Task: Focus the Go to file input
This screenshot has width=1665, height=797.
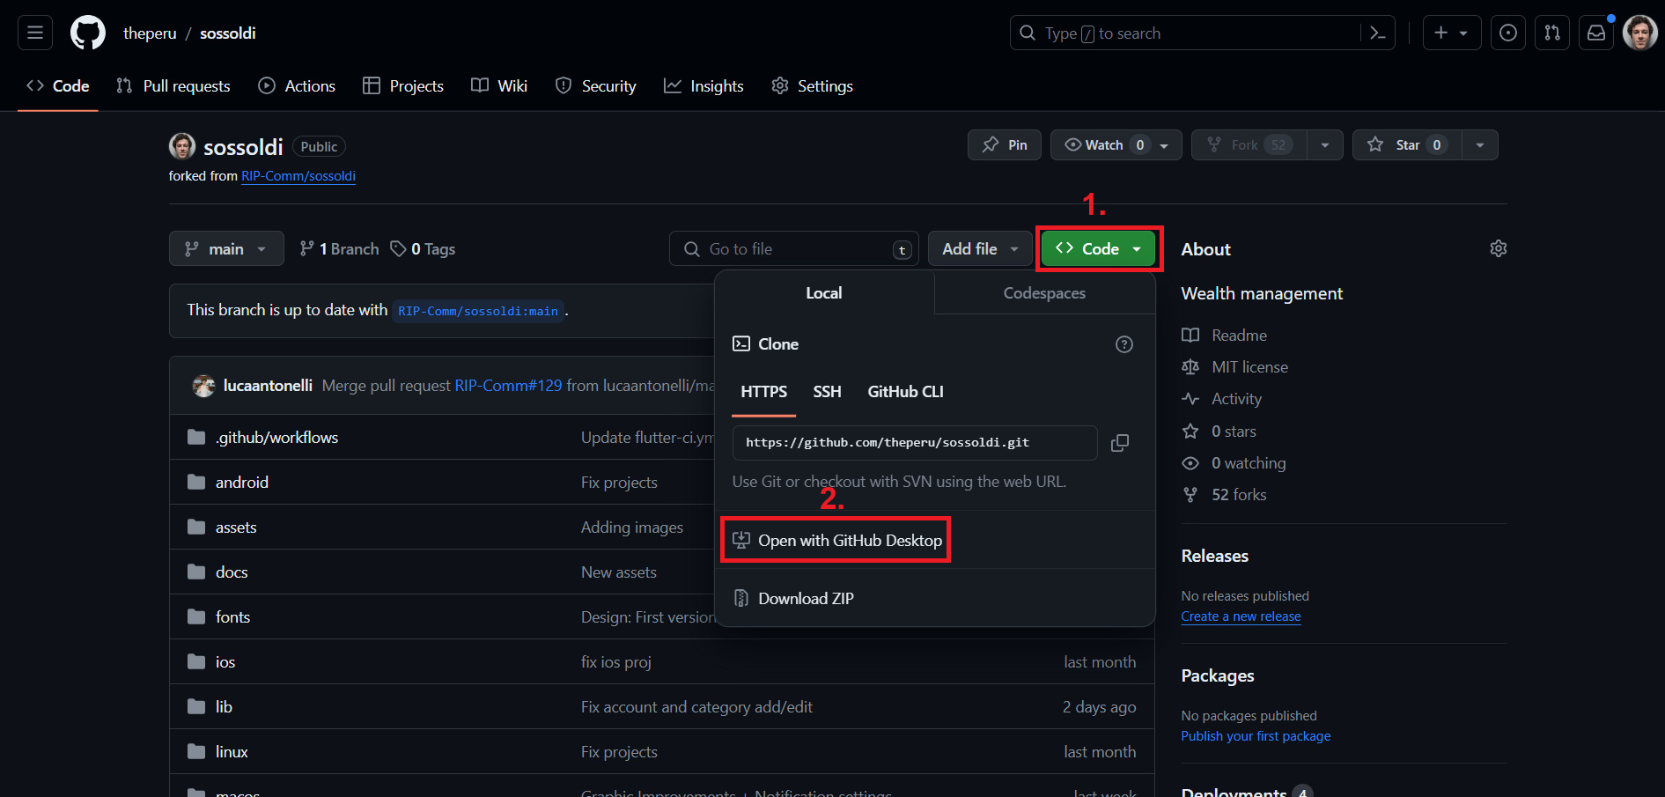Action: pyautogui.click(x=794, y=249)
